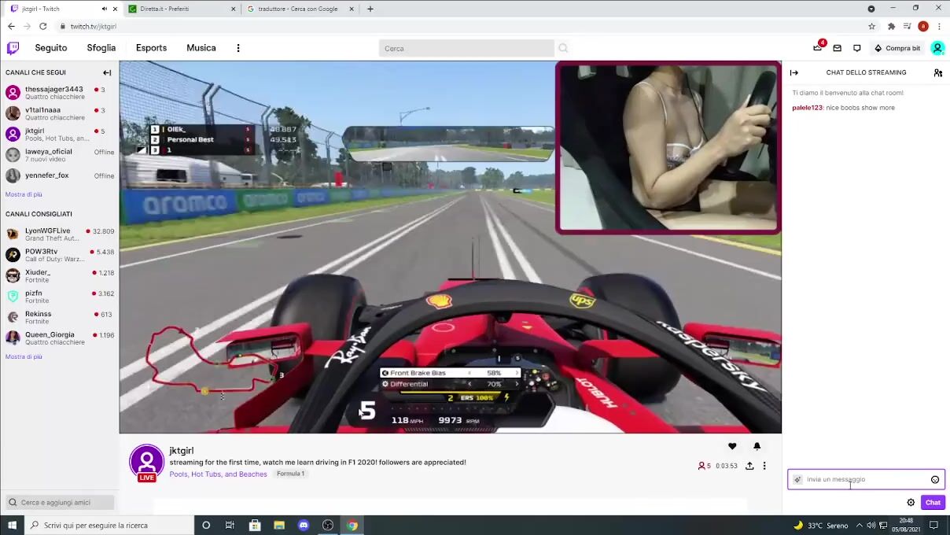The height and width of the screenshot is (535, 950).
Task: Open chat settings gear icon
Action: [911, 503]
